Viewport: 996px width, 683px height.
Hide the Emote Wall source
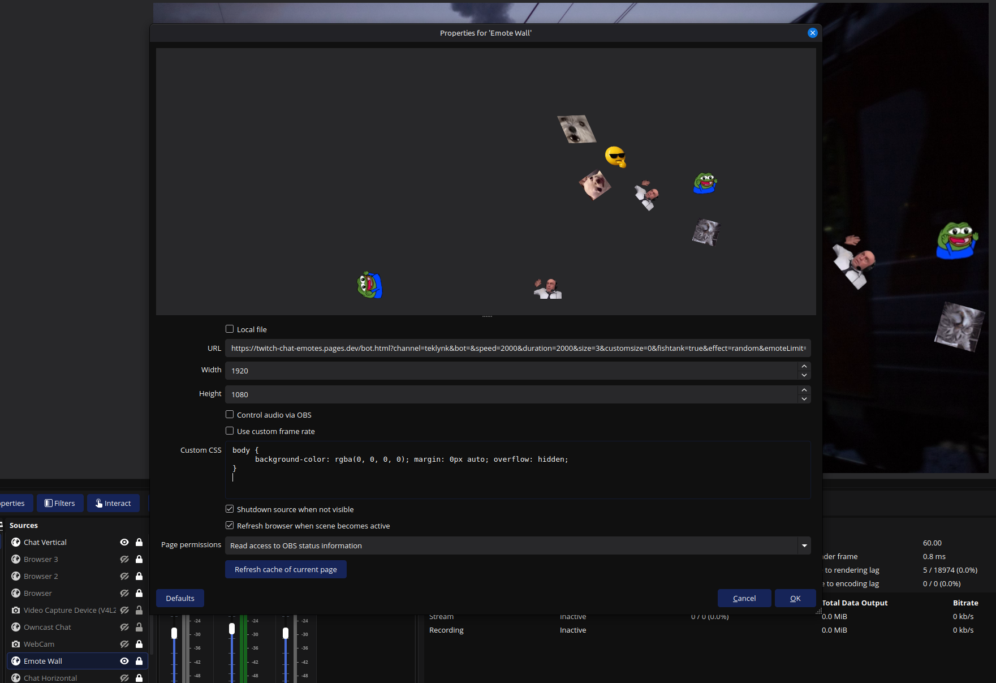[x=124, y=661]
